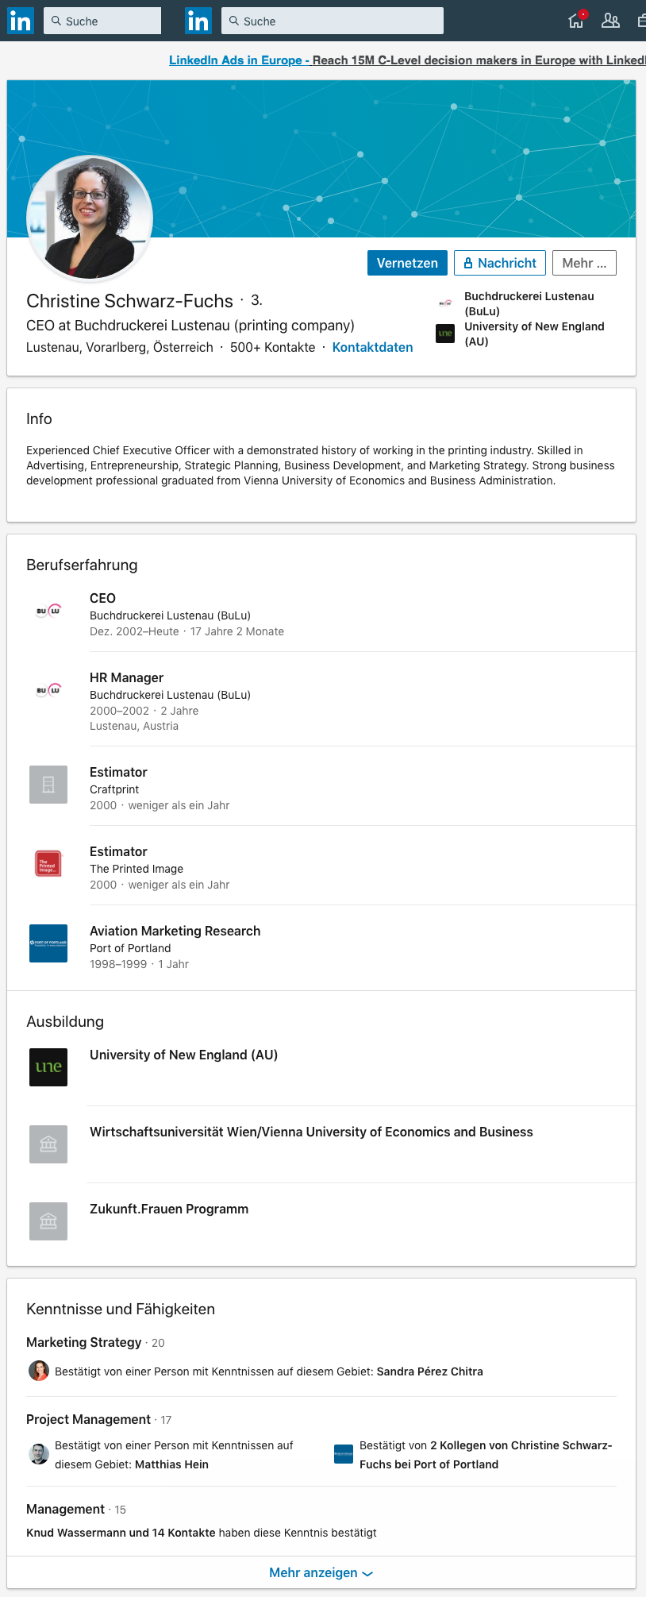
Task: Open the Kontaktdaten link
Action: [x=372, y=347]
